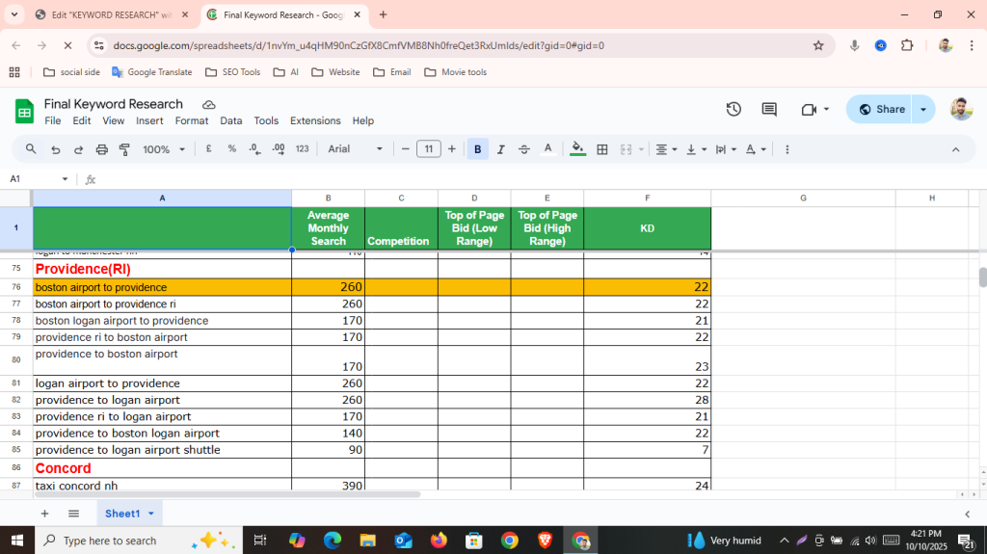
Task: Expand the Arial font dropdown
Action: 355,149
